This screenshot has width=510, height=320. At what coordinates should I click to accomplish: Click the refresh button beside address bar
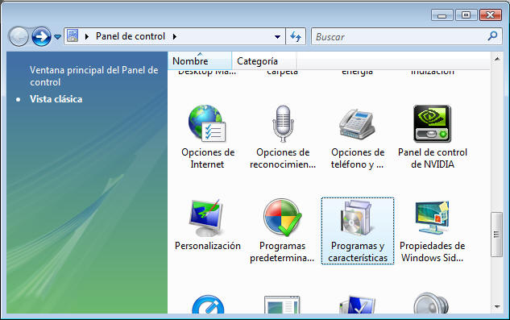click(x=296, y=36)
